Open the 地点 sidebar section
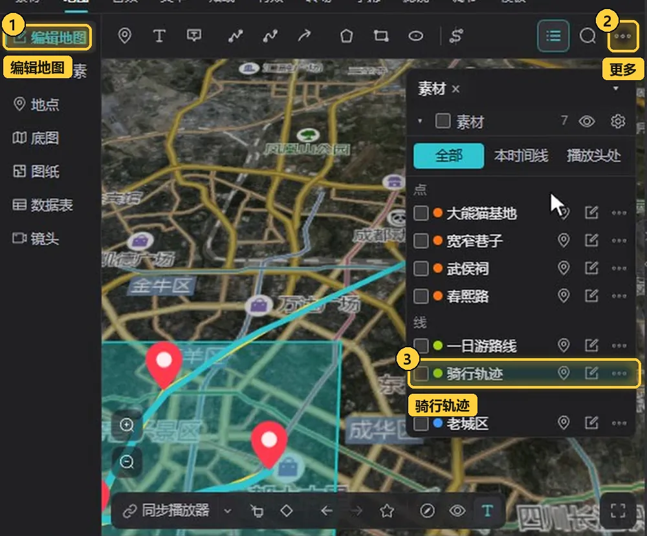Image resolution: width=647 pixels, height=536 pixels. click(36, 104)
